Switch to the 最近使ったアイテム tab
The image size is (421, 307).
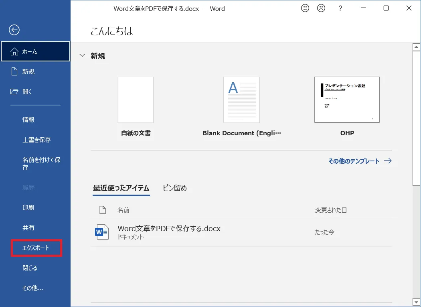point(121,188)
